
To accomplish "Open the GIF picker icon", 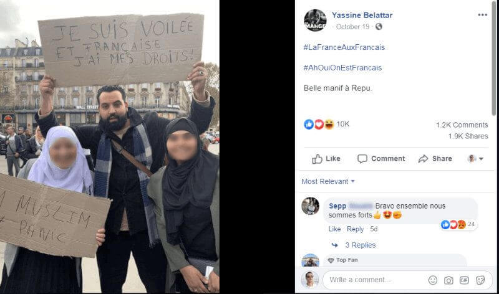I will point(464,280).
